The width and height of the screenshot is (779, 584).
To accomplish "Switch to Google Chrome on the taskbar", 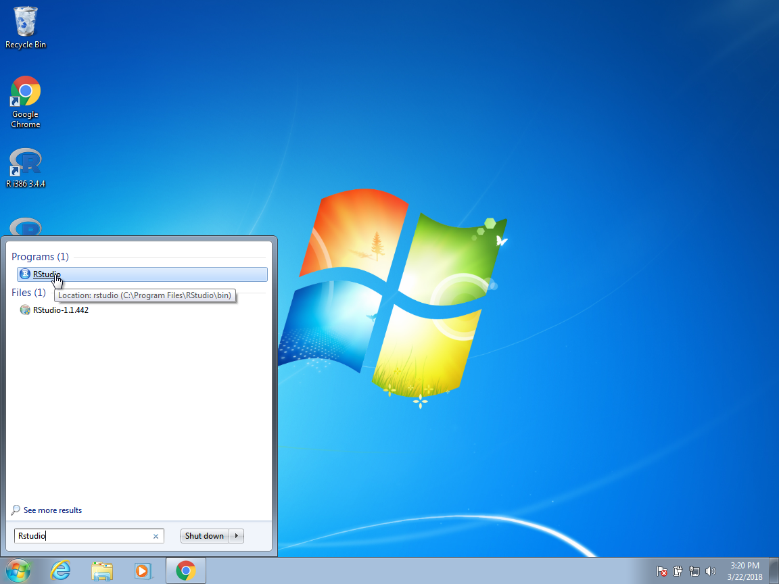I will (185, 571).
